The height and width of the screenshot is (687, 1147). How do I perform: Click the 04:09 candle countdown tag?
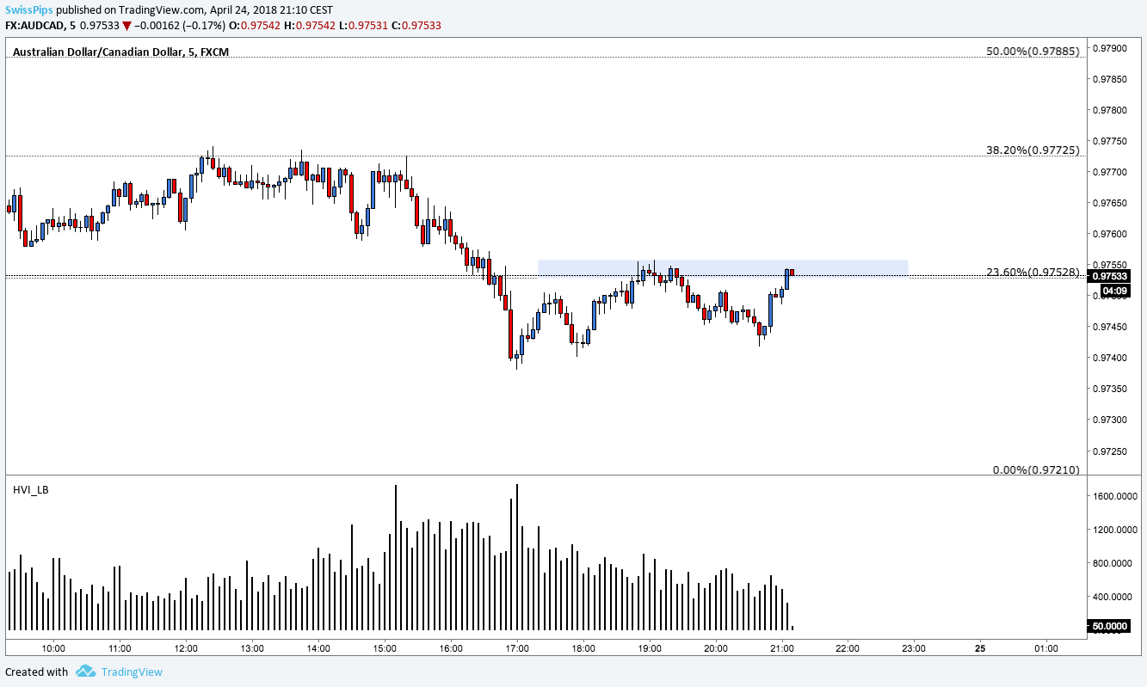(x=1115, y=291)
